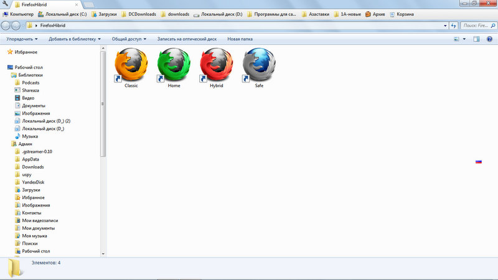The height and width of the screenshot is (280, 498).
Task: Change the view with the view icon
Action: 456,39
